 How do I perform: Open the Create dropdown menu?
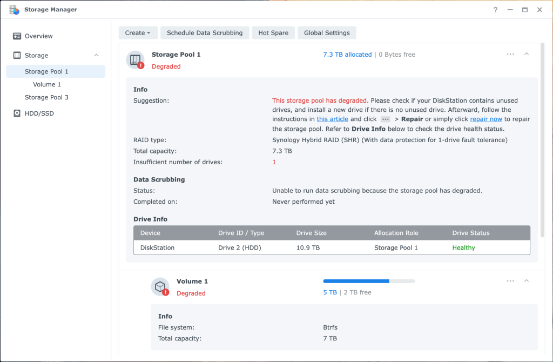click(138, 33)
